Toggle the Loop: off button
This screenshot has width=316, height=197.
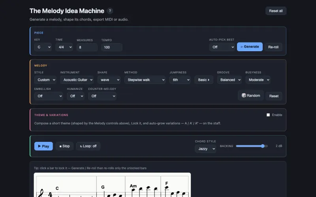(x=88, y=146)
